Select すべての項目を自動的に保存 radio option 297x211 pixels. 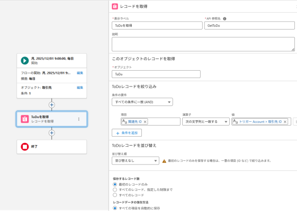(115, 208)
